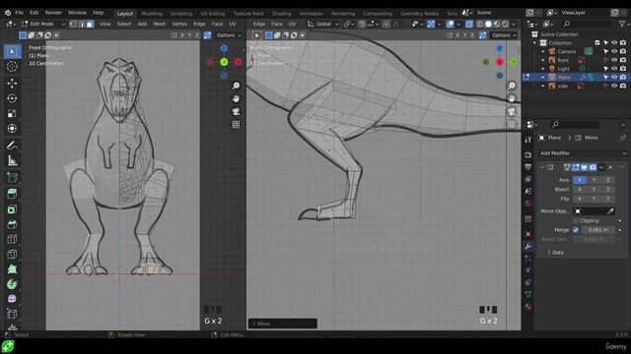Toggle Flip X button
This screenshot has width=631, height=354.
(x=580, y=199)
